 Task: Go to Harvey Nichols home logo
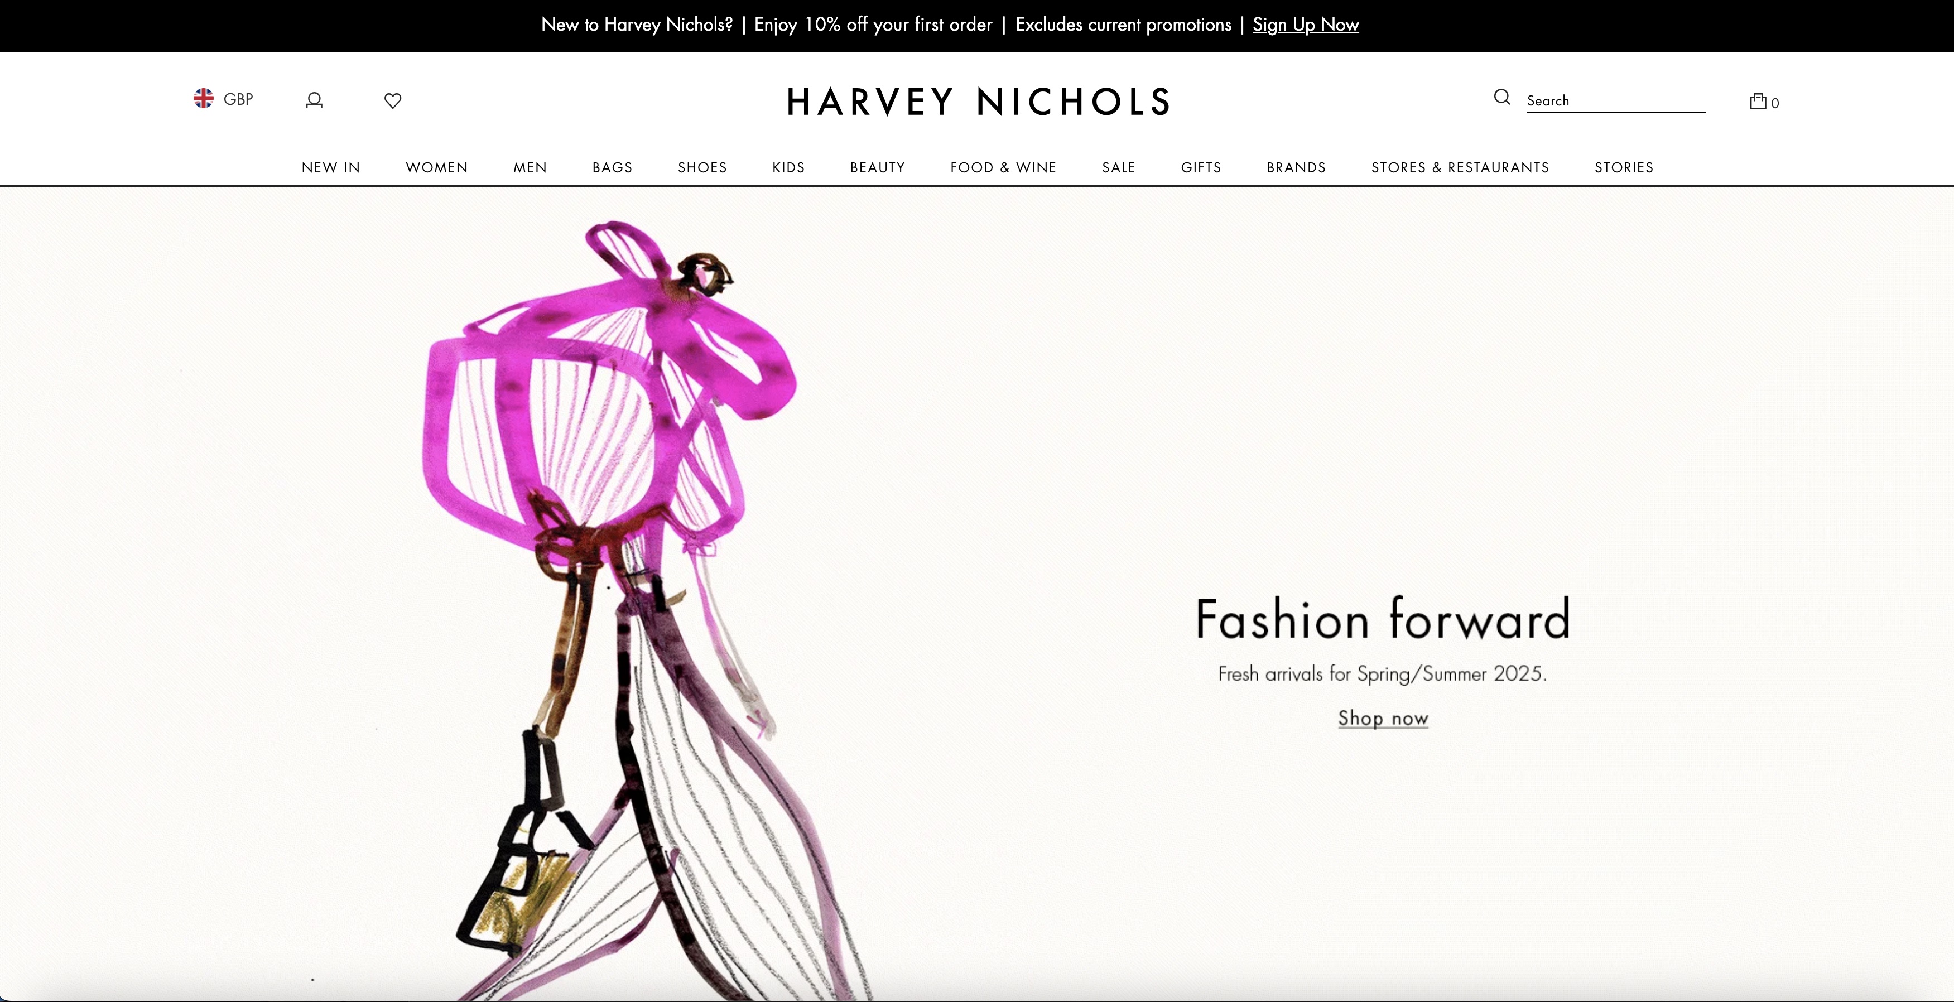[979, 102]
